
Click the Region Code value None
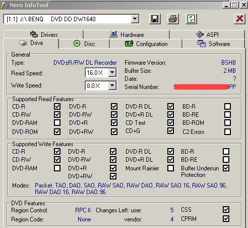(x=84, y=219)
